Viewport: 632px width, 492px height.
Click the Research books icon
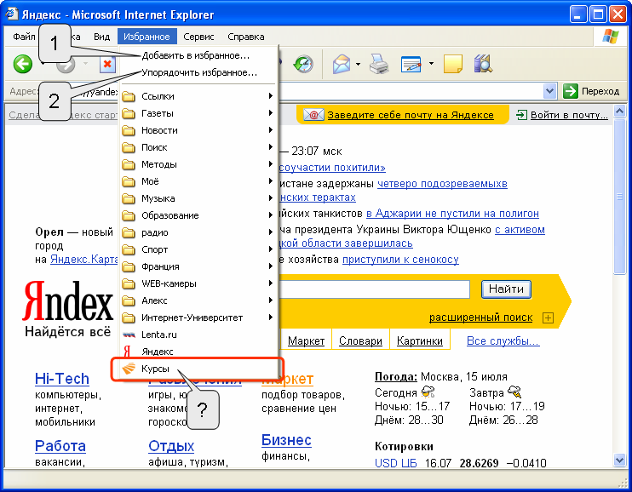click(483, 64)
